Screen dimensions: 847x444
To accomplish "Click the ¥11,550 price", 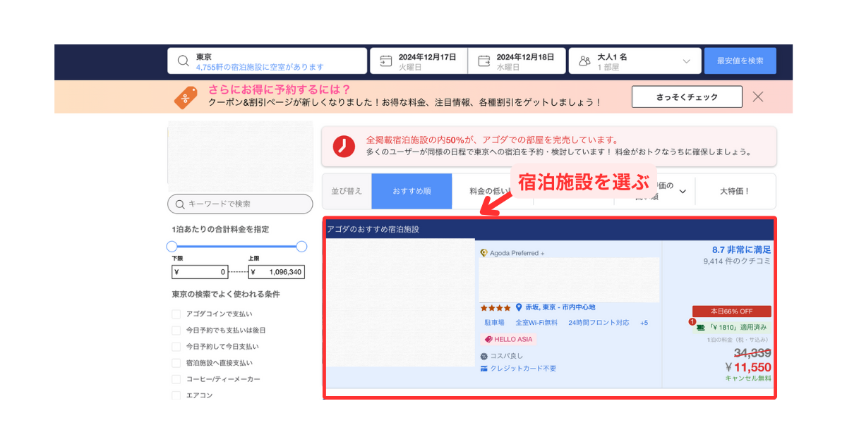I will coord(747,367).
